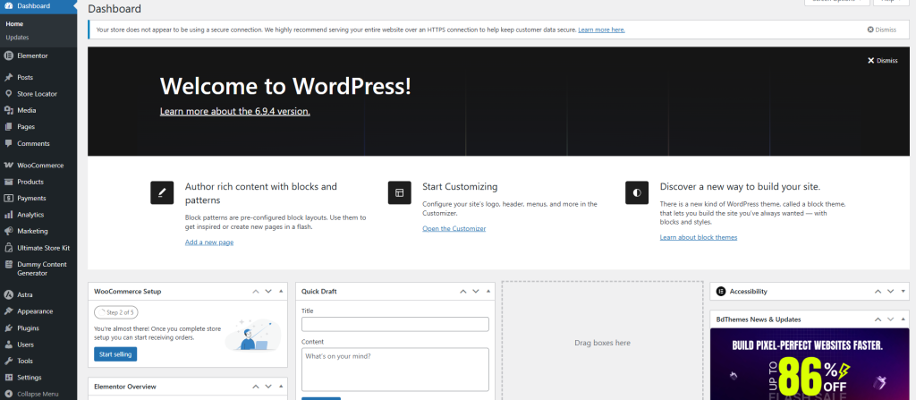
Task: Click the Dummy Content Generator icon
Action: click(8, 264)
